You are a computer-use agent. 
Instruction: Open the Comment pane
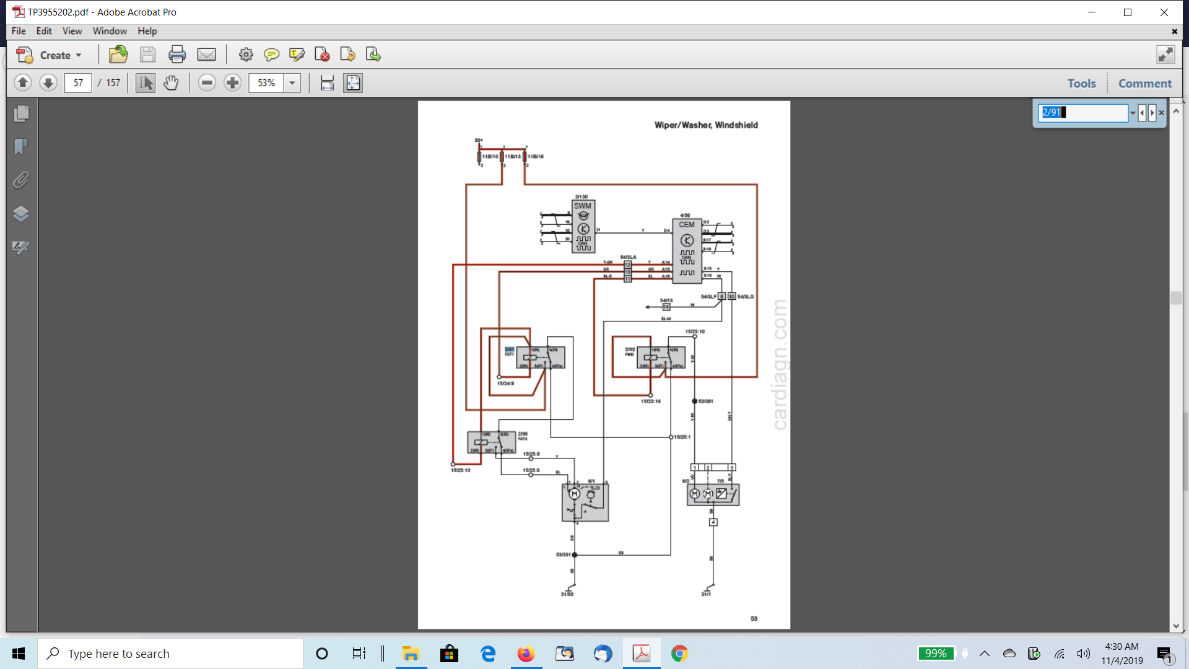click(x=1144, y=83)
